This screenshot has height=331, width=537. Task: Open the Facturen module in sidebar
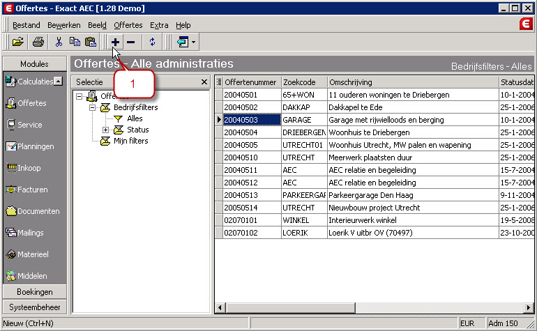[x=32, y=190]
